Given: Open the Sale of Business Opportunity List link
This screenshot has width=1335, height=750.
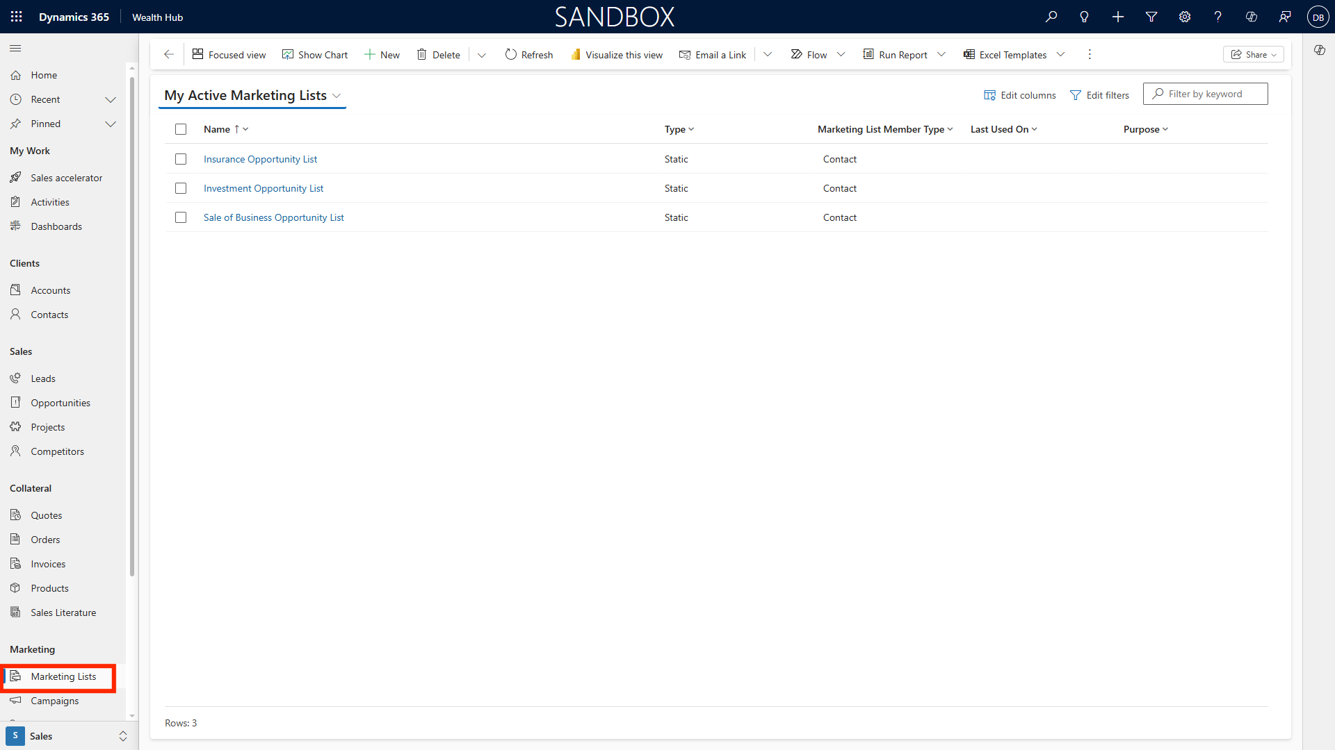Looking at the screenshot, I should 273,217.
